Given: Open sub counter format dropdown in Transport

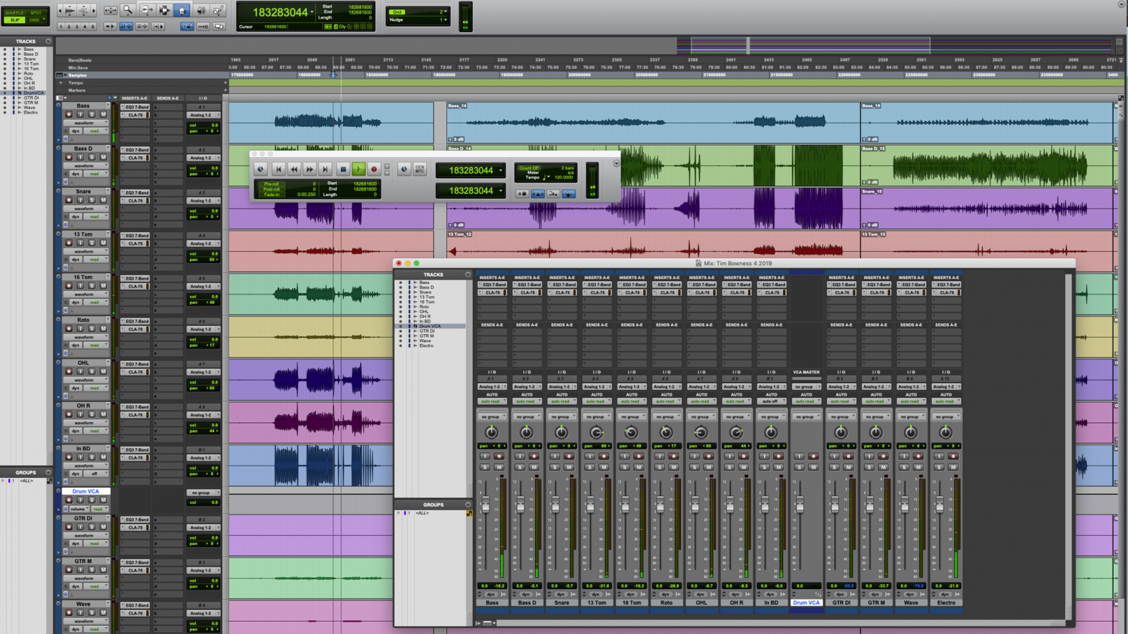Looking at the screenshot, I should (500, 191).
